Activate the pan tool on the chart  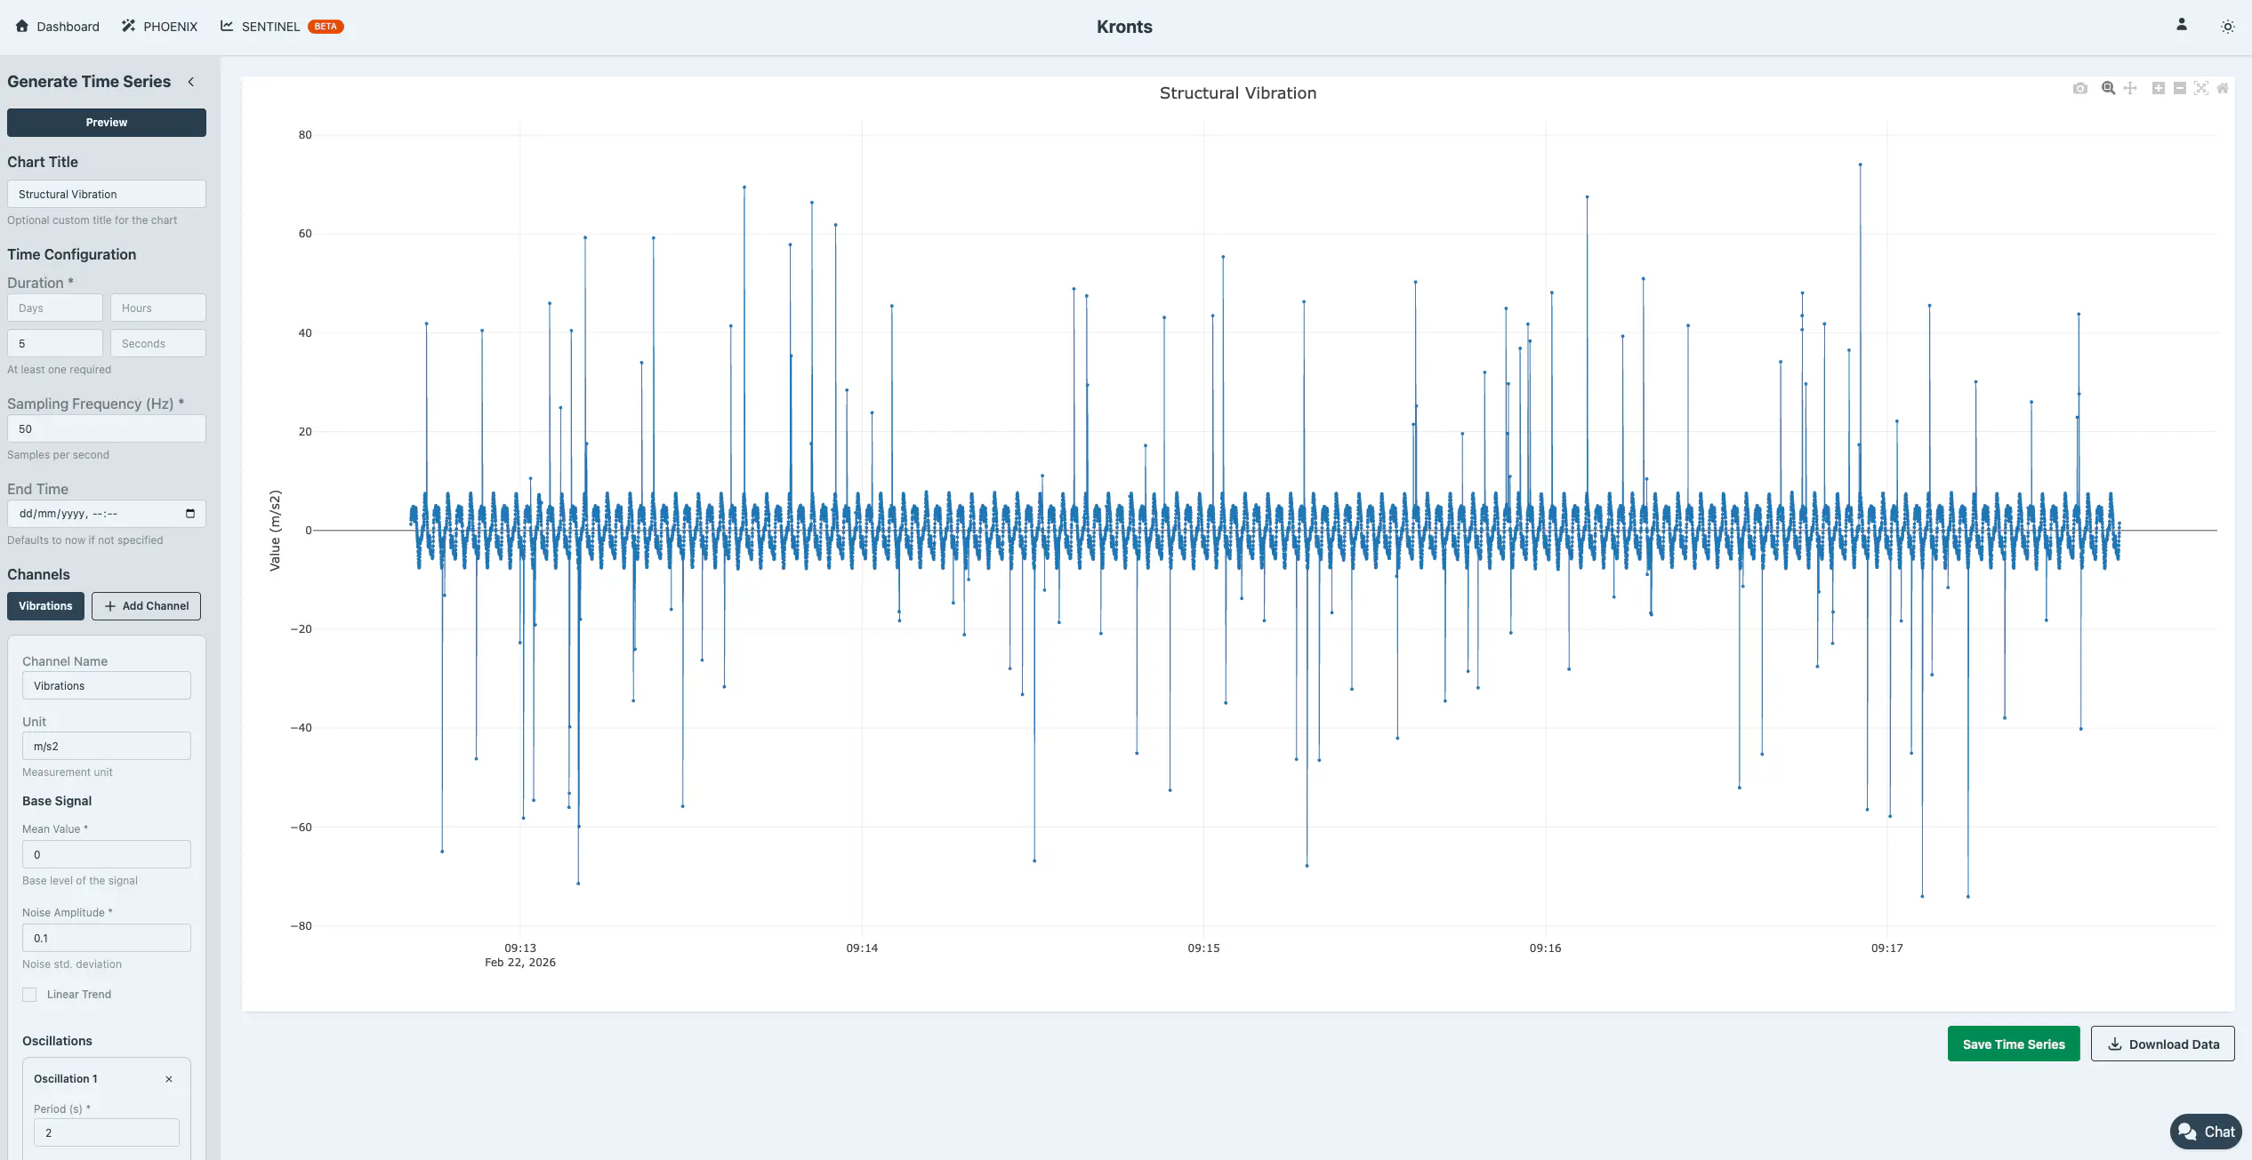click(2129, 88)
